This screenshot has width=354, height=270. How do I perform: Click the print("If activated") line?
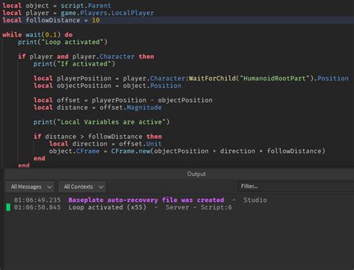tap(74, 64)
